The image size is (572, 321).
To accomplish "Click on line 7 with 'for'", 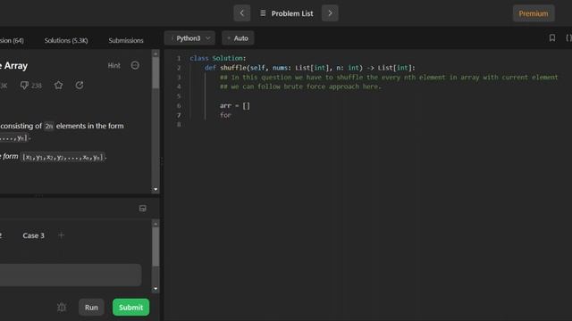I will pos(225,115).
